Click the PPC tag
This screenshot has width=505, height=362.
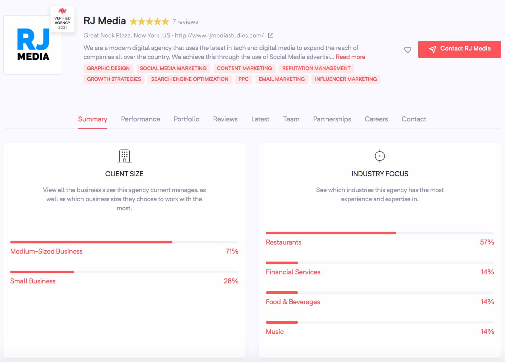[x=244, y=79]
